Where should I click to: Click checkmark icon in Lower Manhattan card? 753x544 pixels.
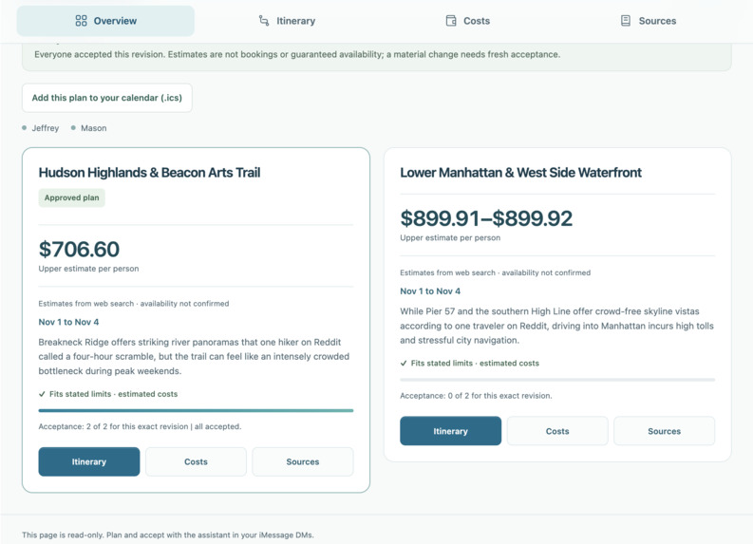(x=404, y=364)
